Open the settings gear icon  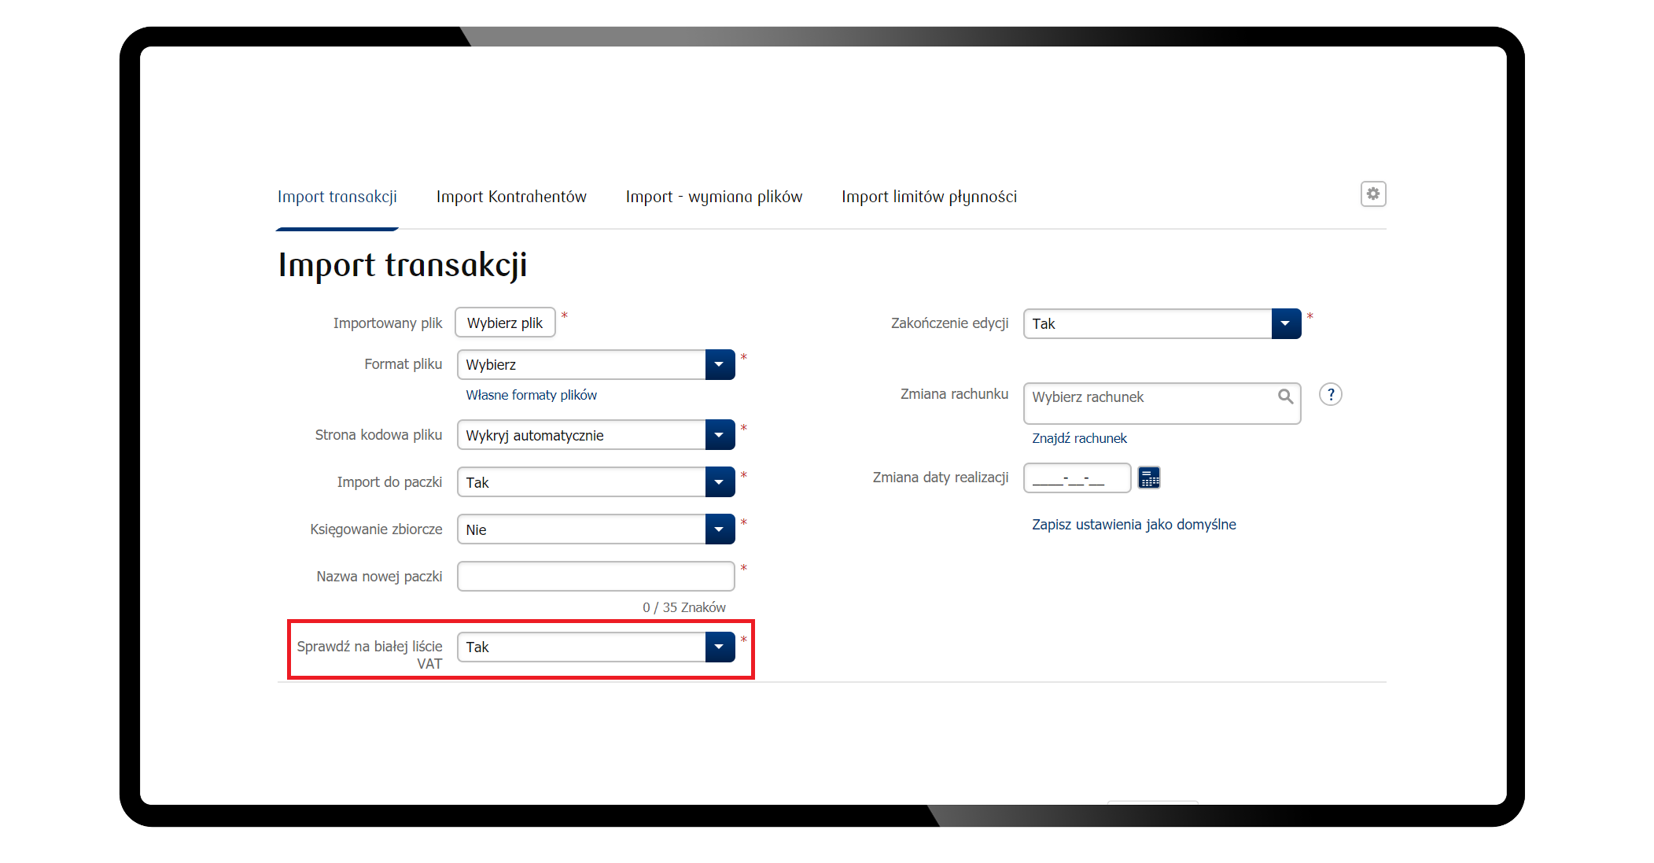point(1372,194)
